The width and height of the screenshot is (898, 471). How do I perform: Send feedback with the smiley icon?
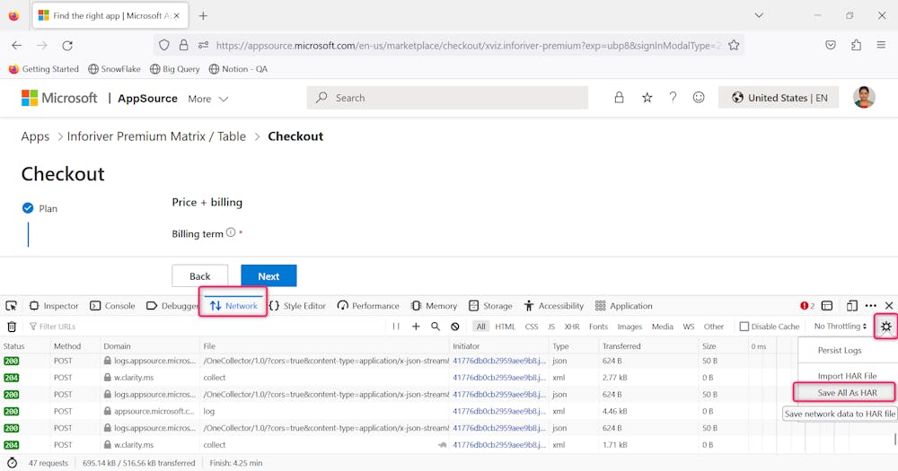[699, 98]
